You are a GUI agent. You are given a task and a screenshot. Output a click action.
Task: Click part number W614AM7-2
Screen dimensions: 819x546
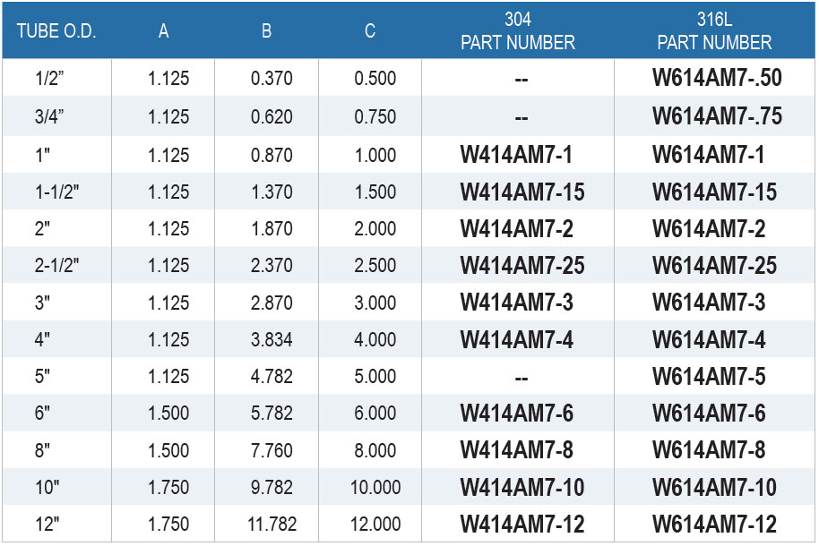click(708, 228)
